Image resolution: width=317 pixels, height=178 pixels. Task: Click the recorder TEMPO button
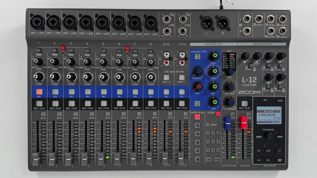(280, 137)
